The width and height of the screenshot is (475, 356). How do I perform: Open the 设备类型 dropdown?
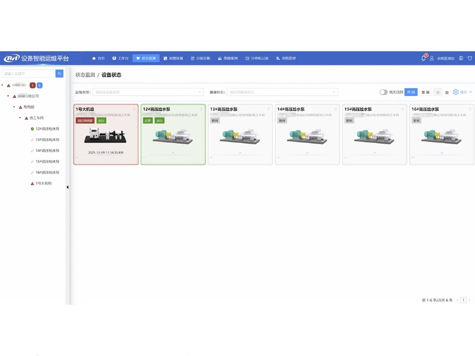click(x=148, y=92)
